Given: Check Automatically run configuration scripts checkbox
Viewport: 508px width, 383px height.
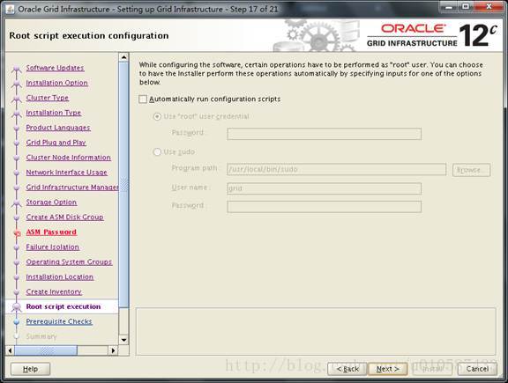Looking at the screenshot, I should [143, 99].
